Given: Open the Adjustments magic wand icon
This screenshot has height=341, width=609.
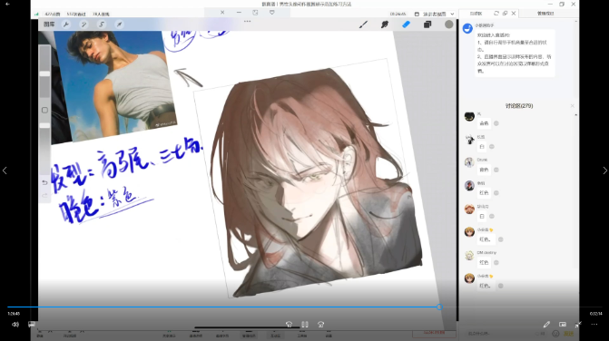Looking at the screenshot, I should 83,24.
